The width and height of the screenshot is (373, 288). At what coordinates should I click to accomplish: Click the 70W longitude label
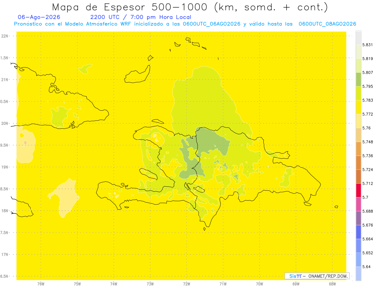click(x=260, y=284)
